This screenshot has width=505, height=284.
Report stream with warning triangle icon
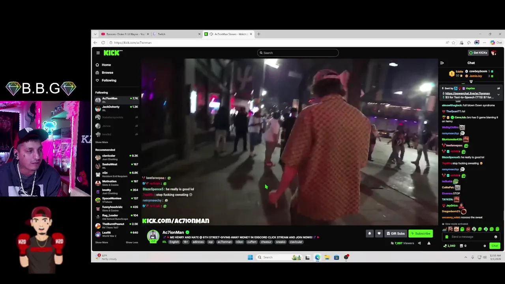tap(429, 243)
